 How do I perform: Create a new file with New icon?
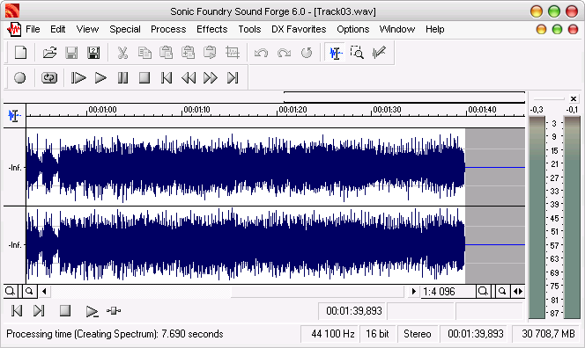20,53
